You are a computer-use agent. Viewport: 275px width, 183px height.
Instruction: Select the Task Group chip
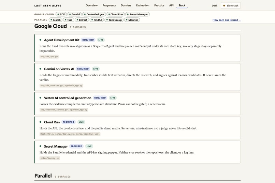(x=114, y=20)
